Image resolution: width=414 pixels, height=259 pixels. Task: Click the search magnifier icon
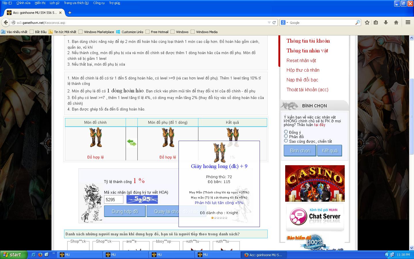358,22
